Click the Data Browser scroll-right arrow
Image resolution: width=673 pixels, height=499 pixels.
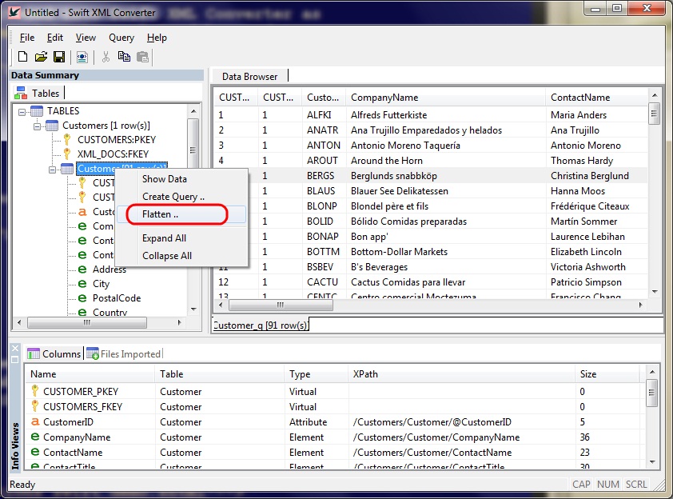tap(640, 305)
